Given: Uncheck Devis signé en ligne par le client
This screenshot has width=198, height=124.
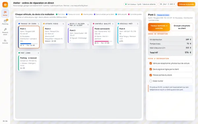Looking at the screenshot, I should click(151, 69).
